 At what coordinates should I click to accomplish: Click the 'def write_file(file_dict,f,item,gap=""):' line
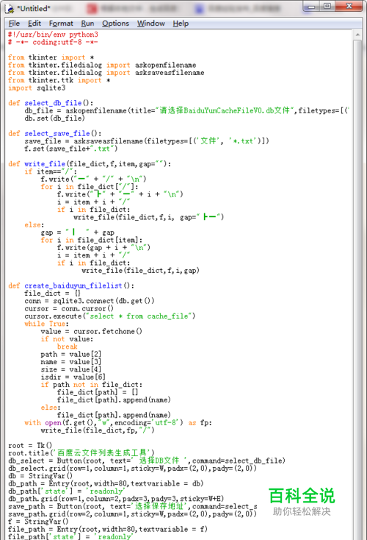(90, 164)
